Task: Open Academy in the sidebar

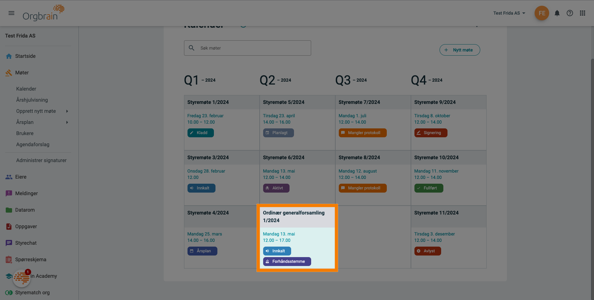Action: click(x=44, y=276)
